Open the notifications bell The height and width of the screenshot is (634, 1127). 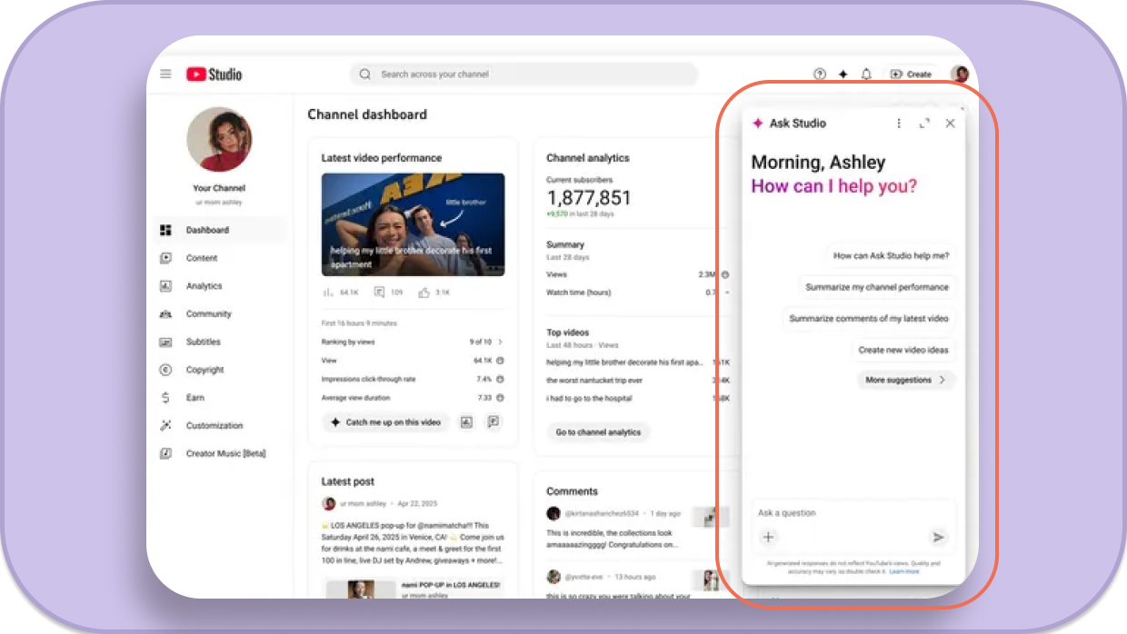click(866, 74)
